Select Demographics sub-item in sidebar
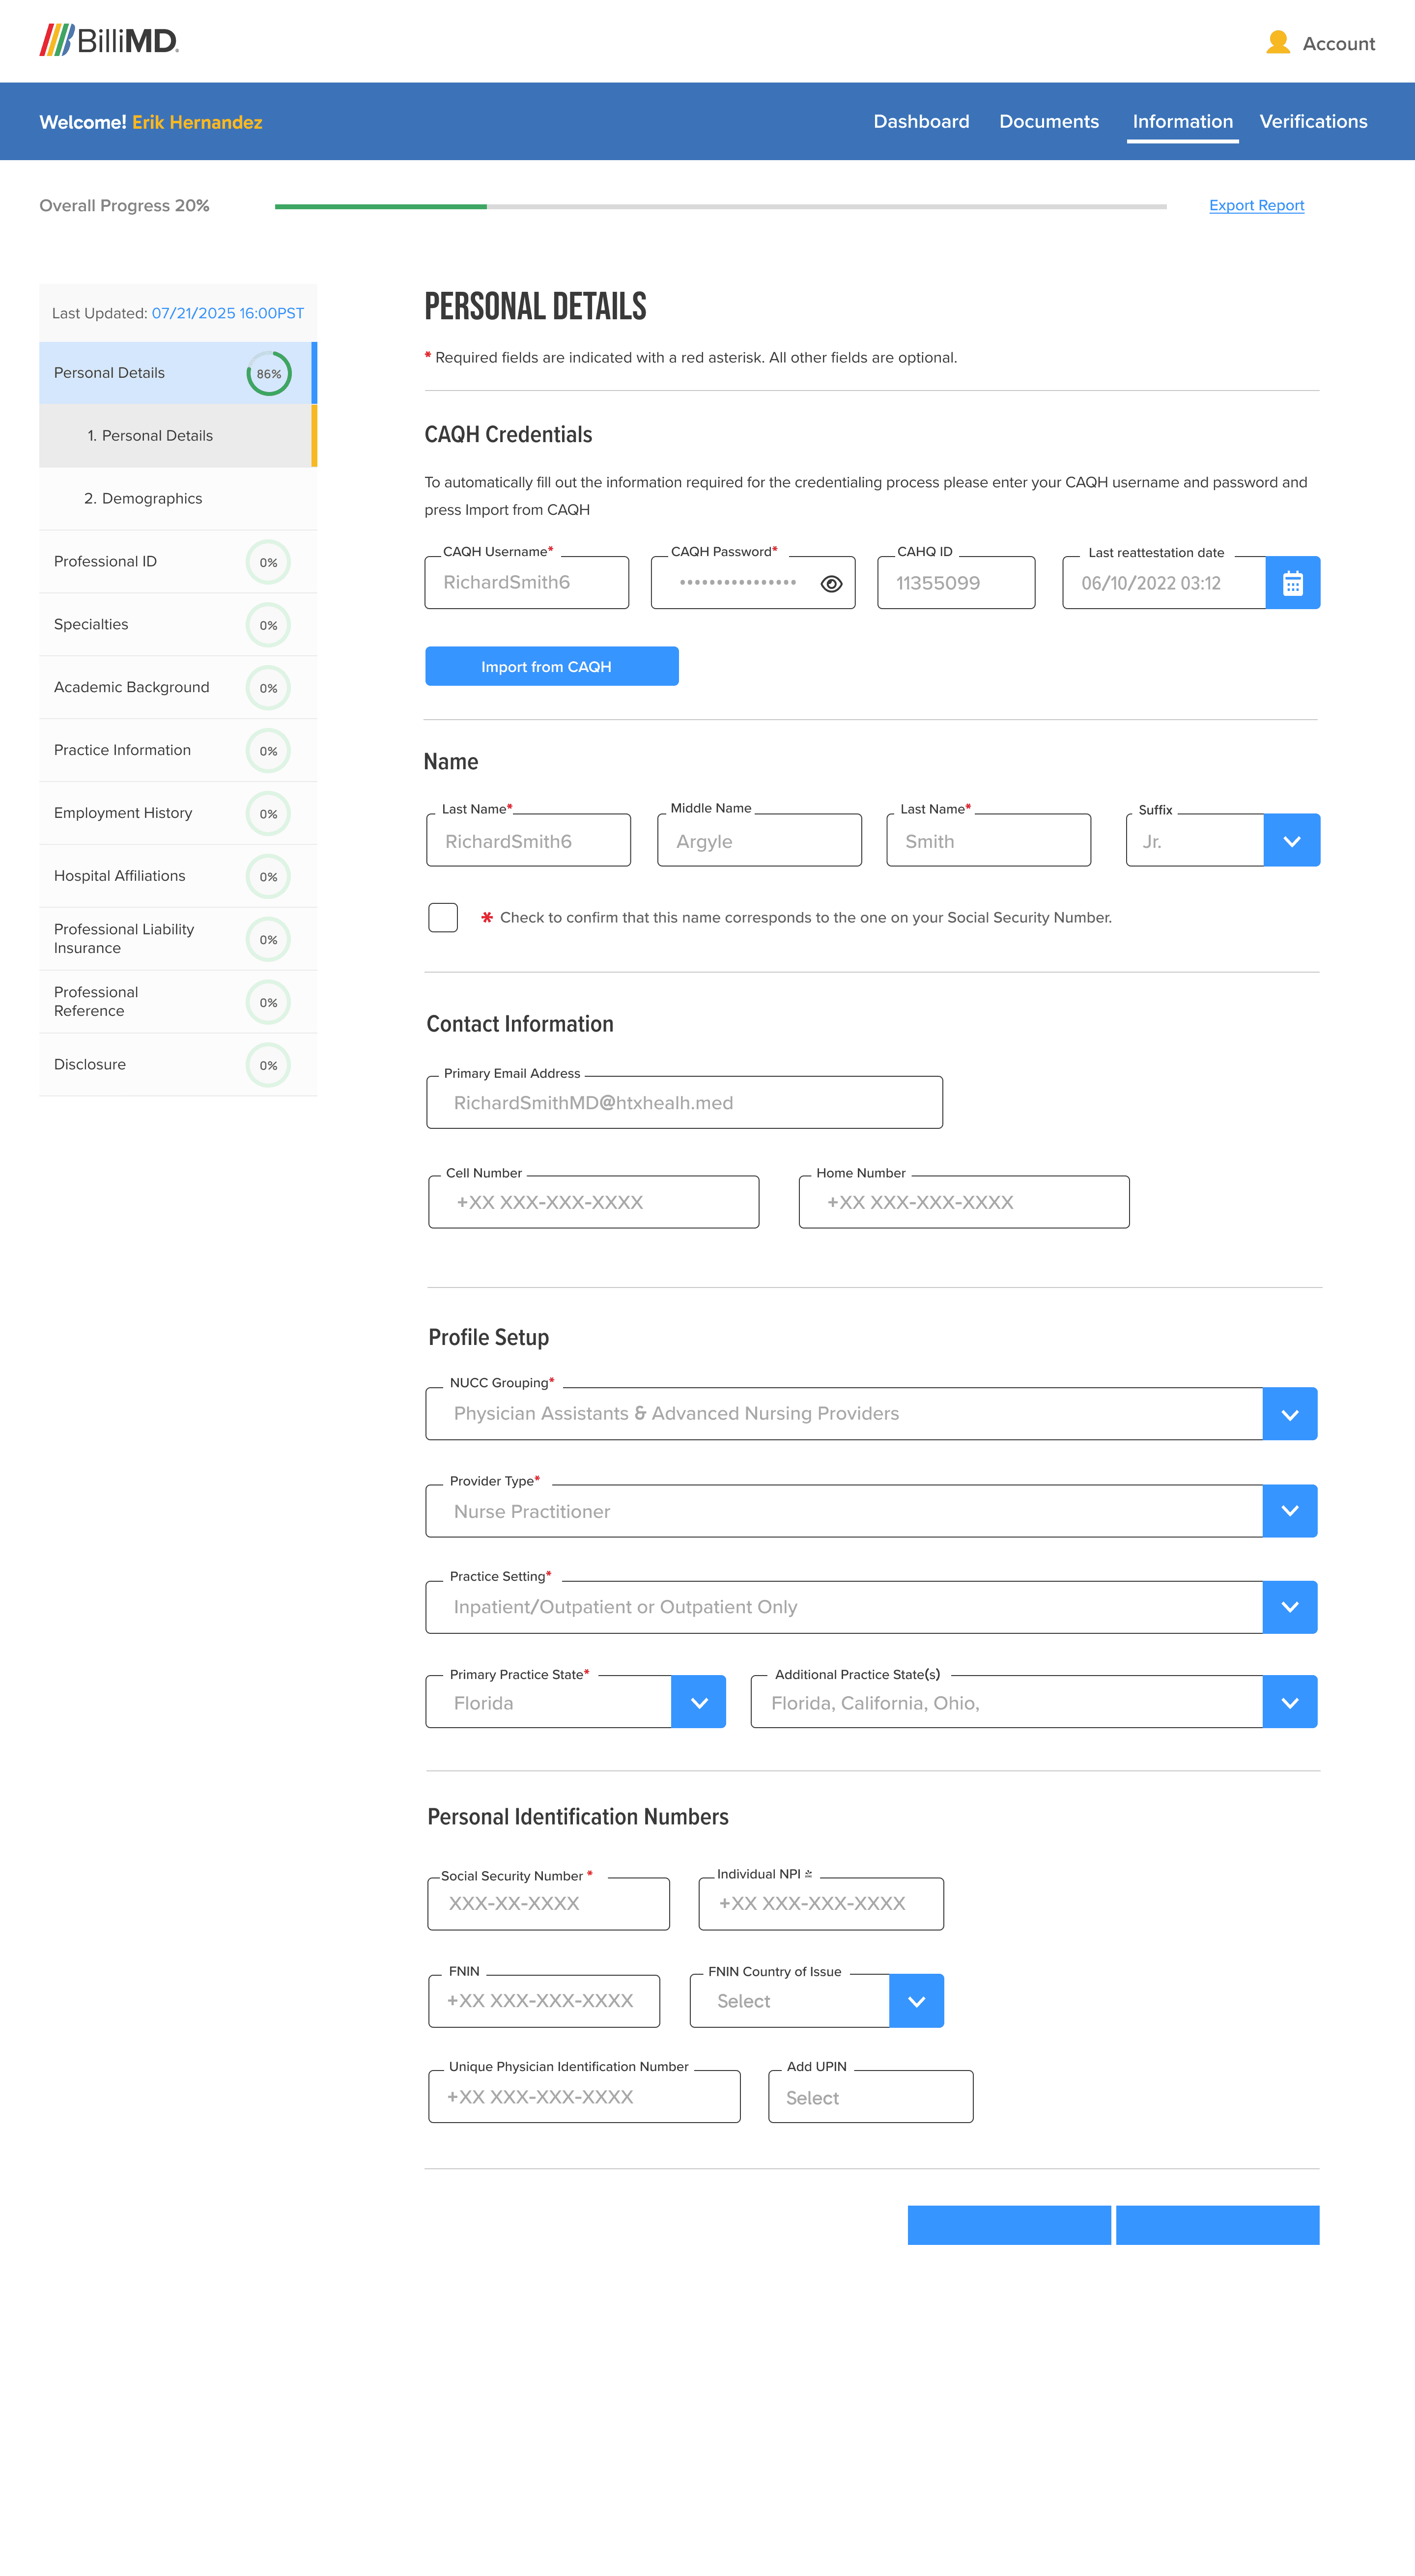The width and height of the screenshot is (1415, 2576). point(143,499)
